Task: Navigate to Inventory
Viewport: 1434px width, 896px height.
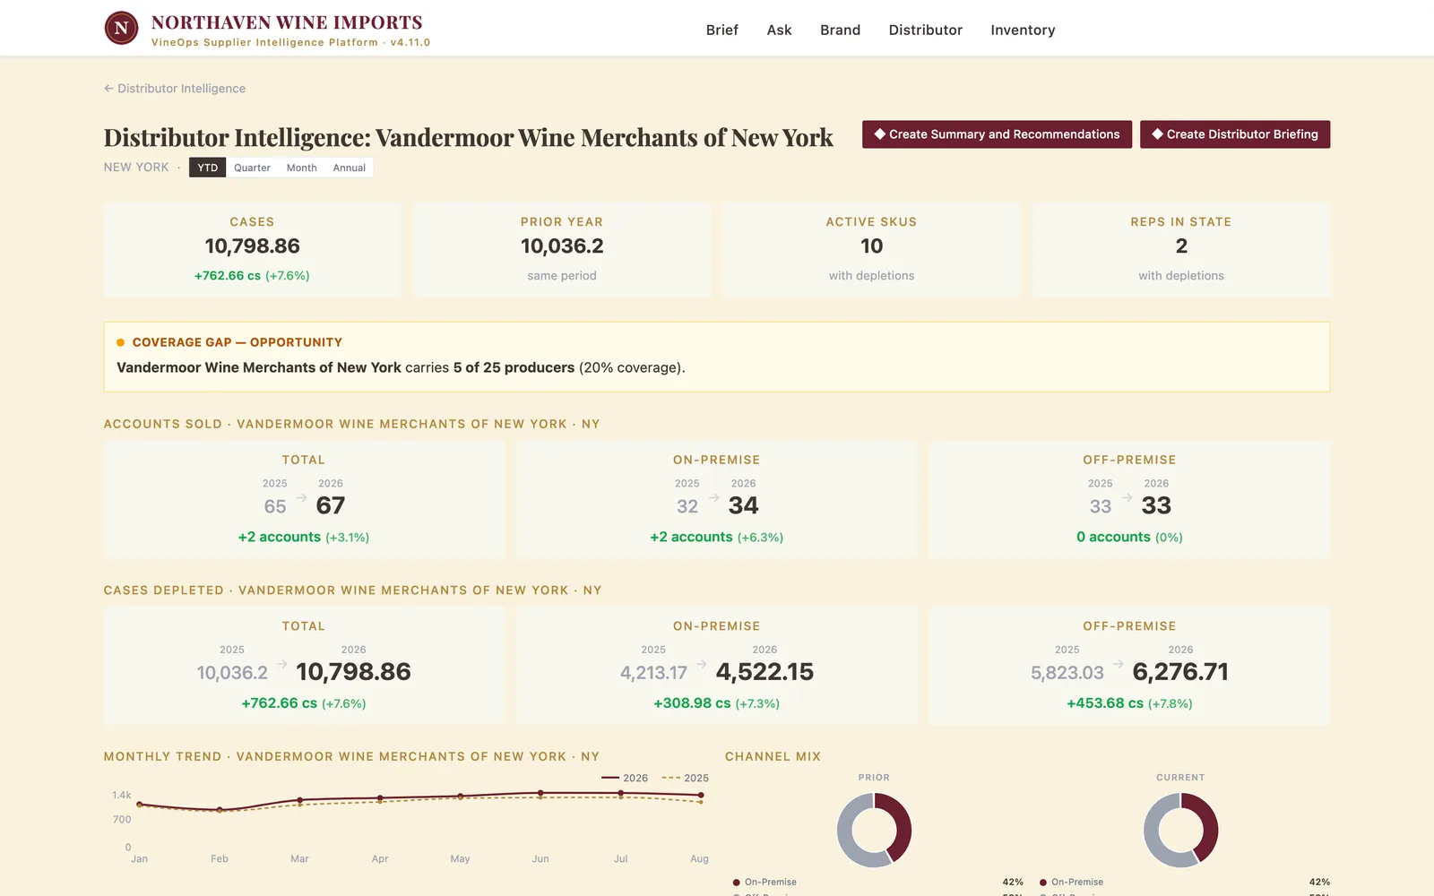Action: 1023,30
